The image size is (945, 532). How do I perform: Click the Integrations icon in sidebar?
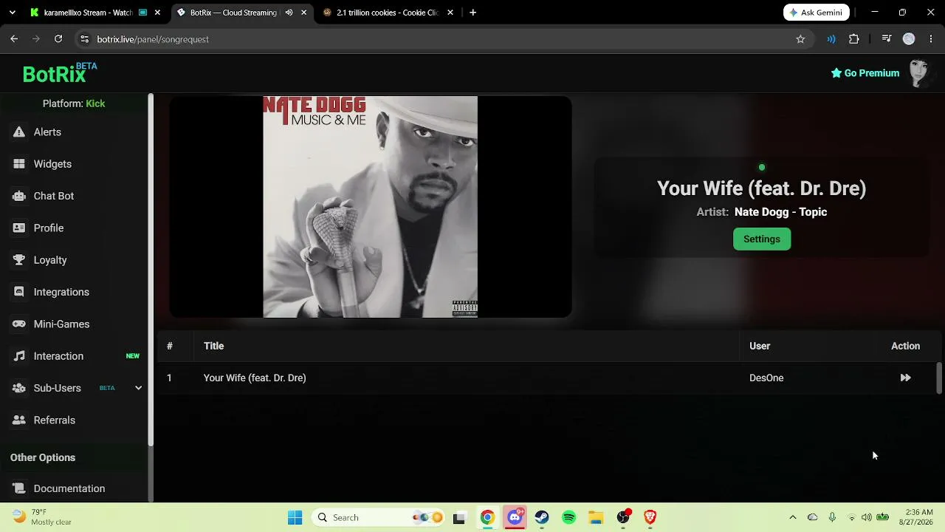click(19, 292)
